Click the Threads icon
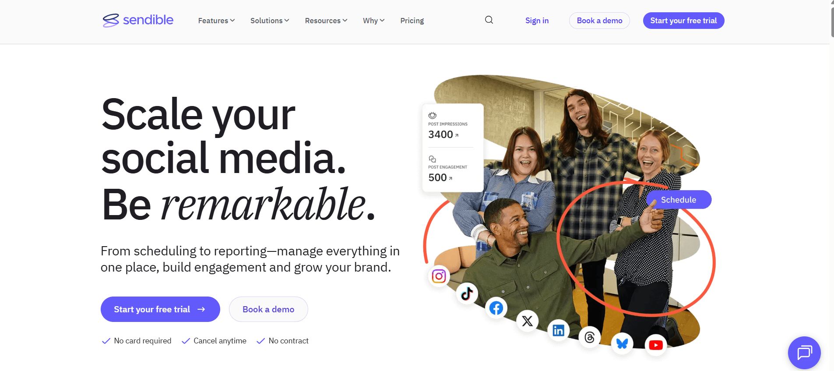The height and width of the screenshot is (371, 834). click(589, 337)
